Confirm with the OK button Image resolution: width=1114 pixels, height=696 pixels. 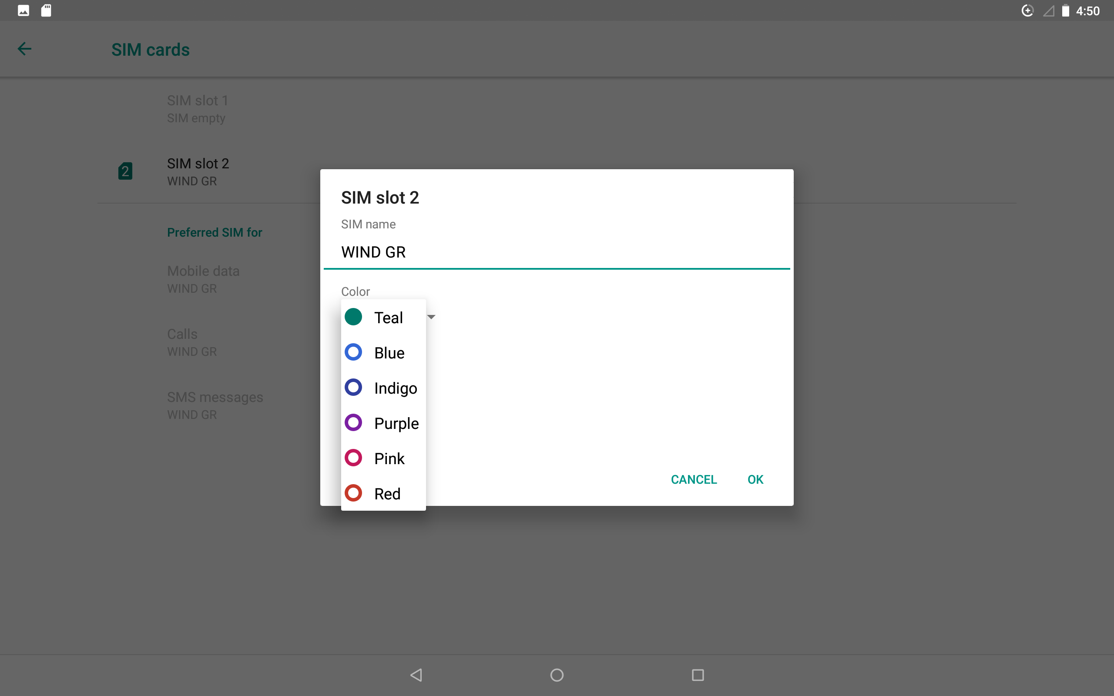(755, 479)
